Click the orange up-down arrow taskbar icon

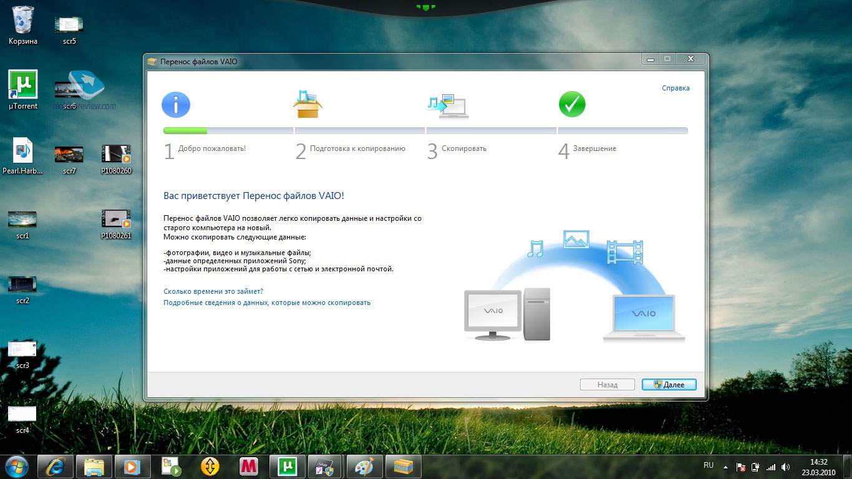tap(210, 467)
